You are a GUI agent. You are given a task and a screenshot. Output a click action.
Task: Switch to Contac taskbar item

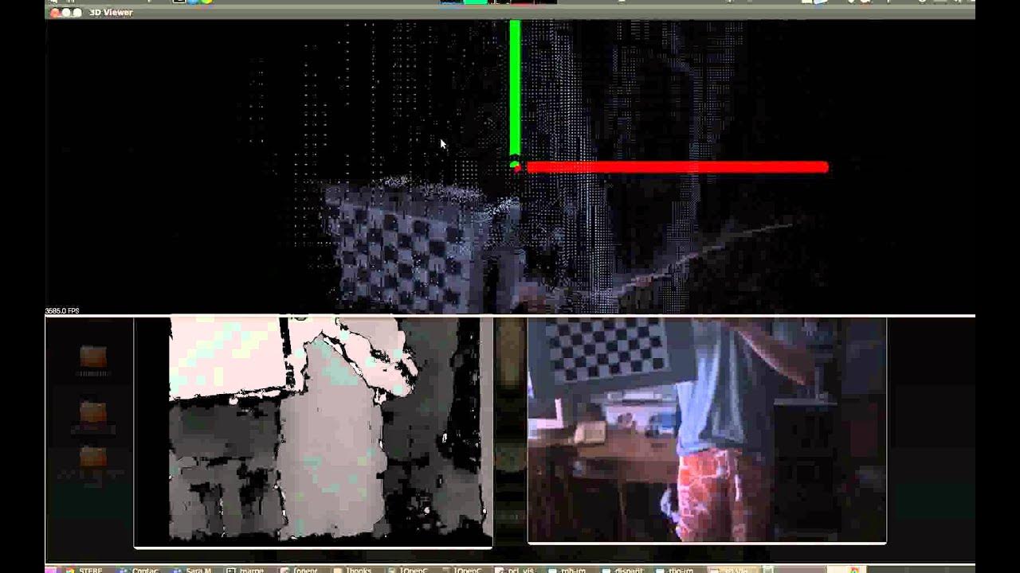click(x=139, y=569)
